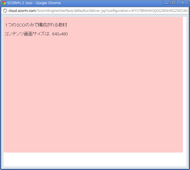Click the 'コンテンツ画面サイズは' text
Image resolution: width=190 pixels, height=170 pixels.
pyautogui.click(x=27, y=34)
